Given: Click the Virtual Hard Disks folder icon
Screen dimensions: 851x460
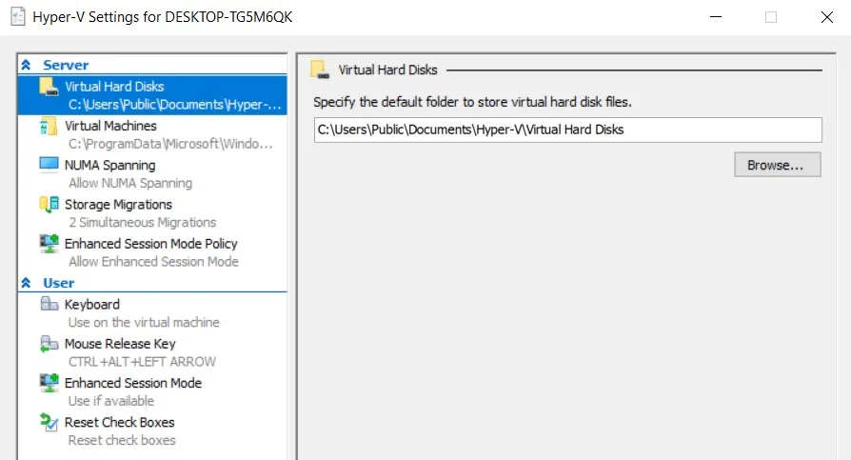Looking at the screenshot, I should 49,87.
